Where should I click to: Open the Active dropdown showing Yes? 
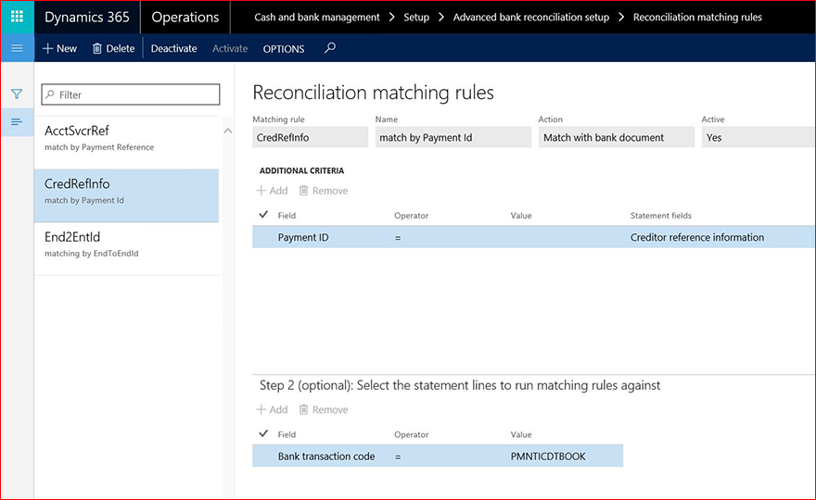tap(759, 137)
